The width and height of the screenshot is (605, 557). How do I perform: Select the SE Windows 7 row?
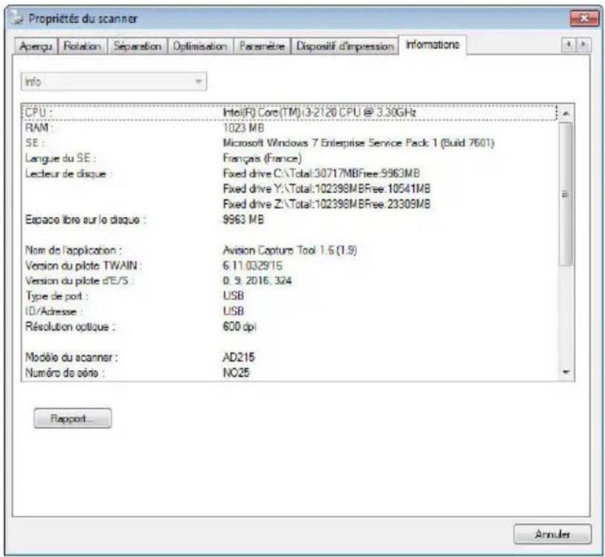[x=290, y=143]
